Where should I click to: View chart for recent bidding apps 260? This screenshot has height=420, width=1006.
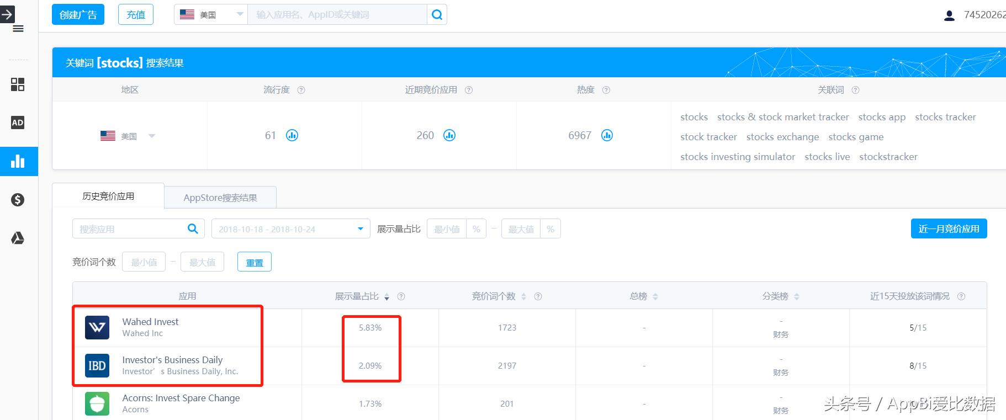[450, 135]
